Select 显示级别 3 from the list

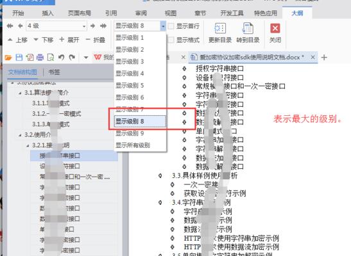[x=130, y=61]
